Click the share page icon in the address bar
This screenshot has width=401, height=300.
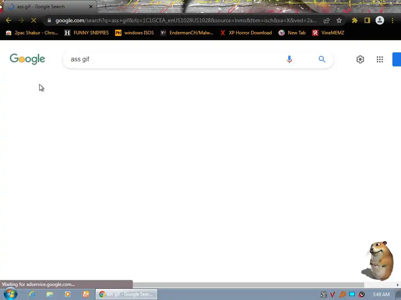point(327,20)
